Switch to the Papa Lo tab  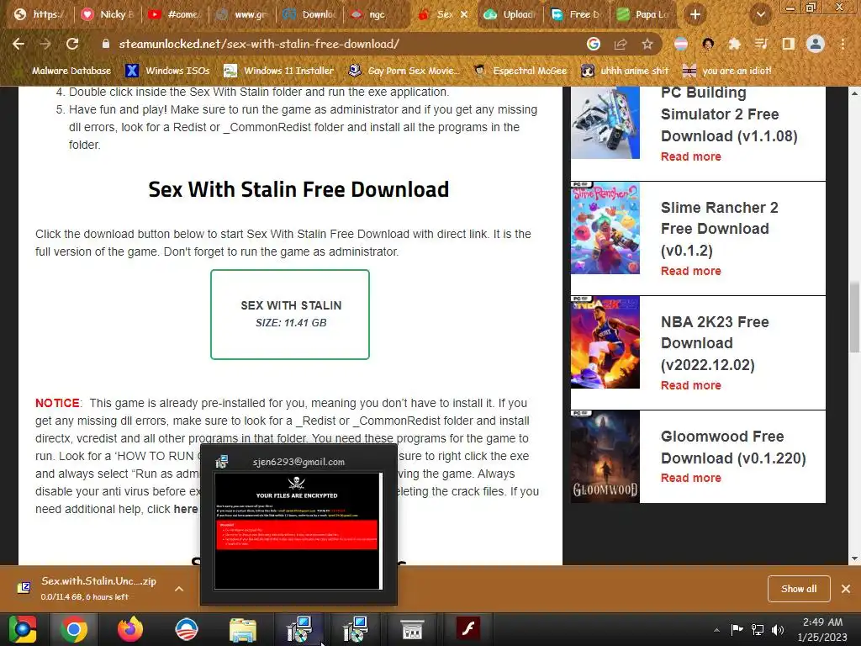click(643, 14)
